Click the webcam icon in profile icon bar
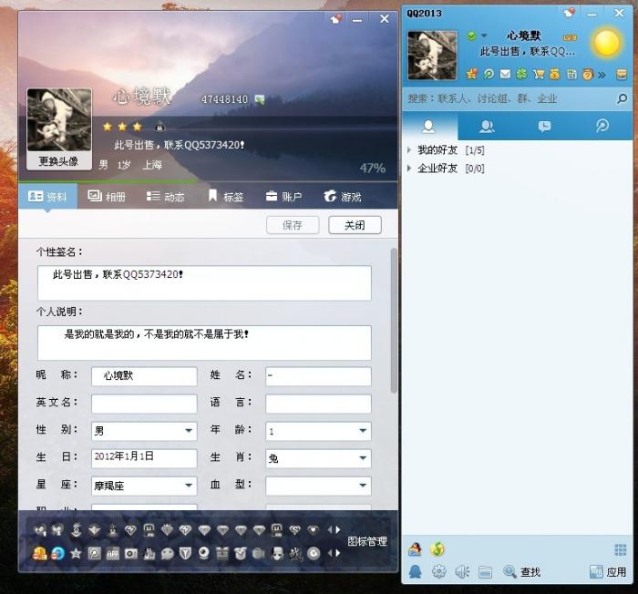This screenshot has height=594, width=638. [x=204, y=553]
